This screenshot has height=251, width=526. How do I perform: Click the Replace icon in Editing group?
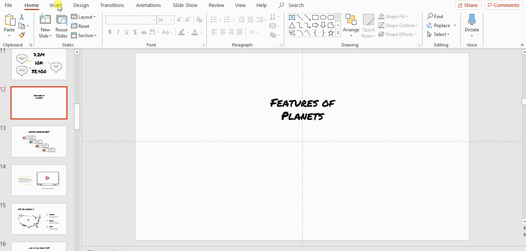pos(431,25)
